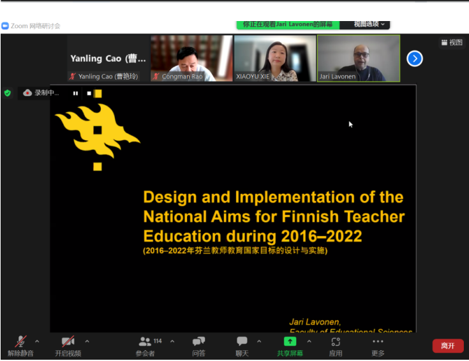Select Jari Lavonen's video thumbnail

coord(359,58)
